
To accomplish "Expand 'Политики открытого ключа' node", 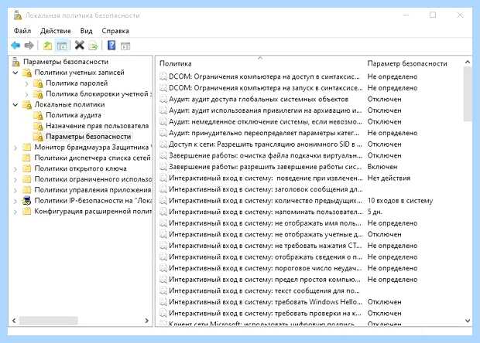I will click(15, 169).
